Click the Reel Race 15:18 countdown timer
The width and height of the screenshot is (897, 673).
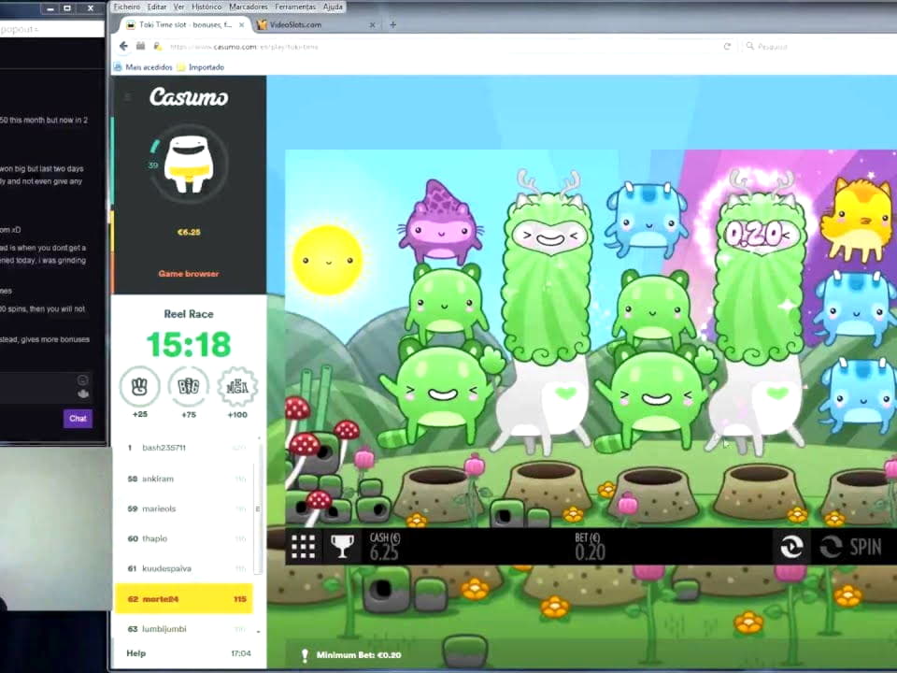(189, 345)
